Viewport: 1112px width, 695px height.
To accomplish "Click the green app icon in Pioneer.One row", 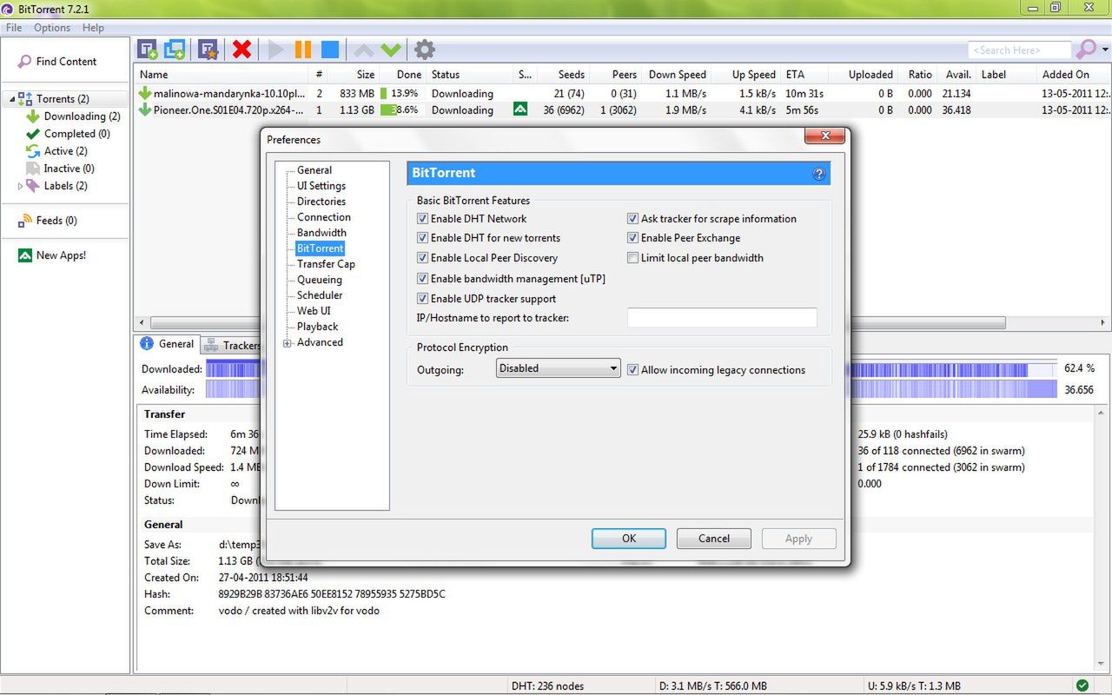I will (520, 110).
